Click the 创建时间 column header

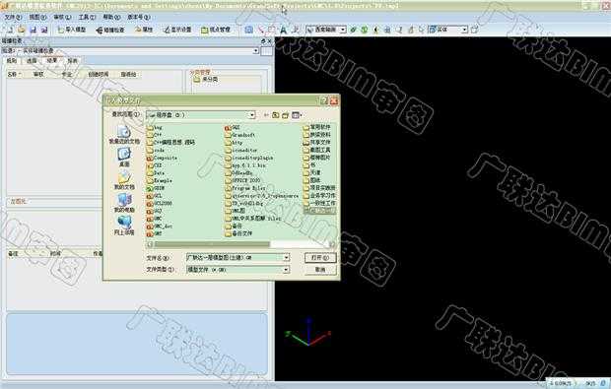(x=99, y=74)
